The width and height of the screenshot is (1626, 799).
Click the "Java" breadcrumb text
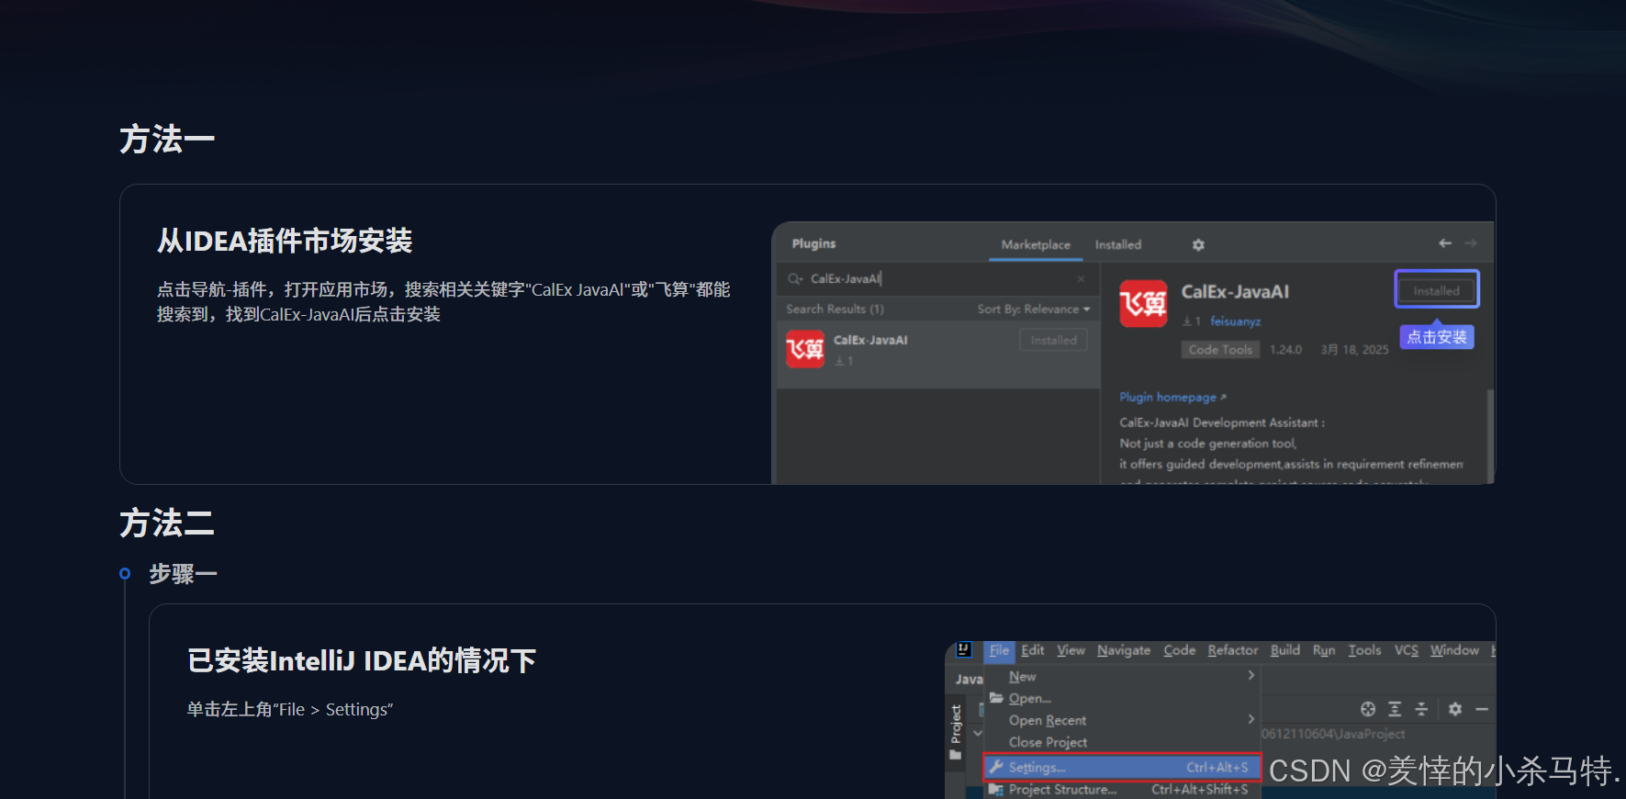click(969, 680)
